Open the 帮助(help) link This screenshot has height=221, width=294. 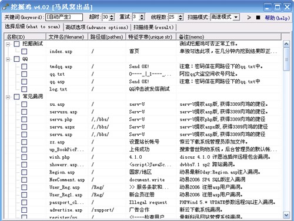[277, 18]
